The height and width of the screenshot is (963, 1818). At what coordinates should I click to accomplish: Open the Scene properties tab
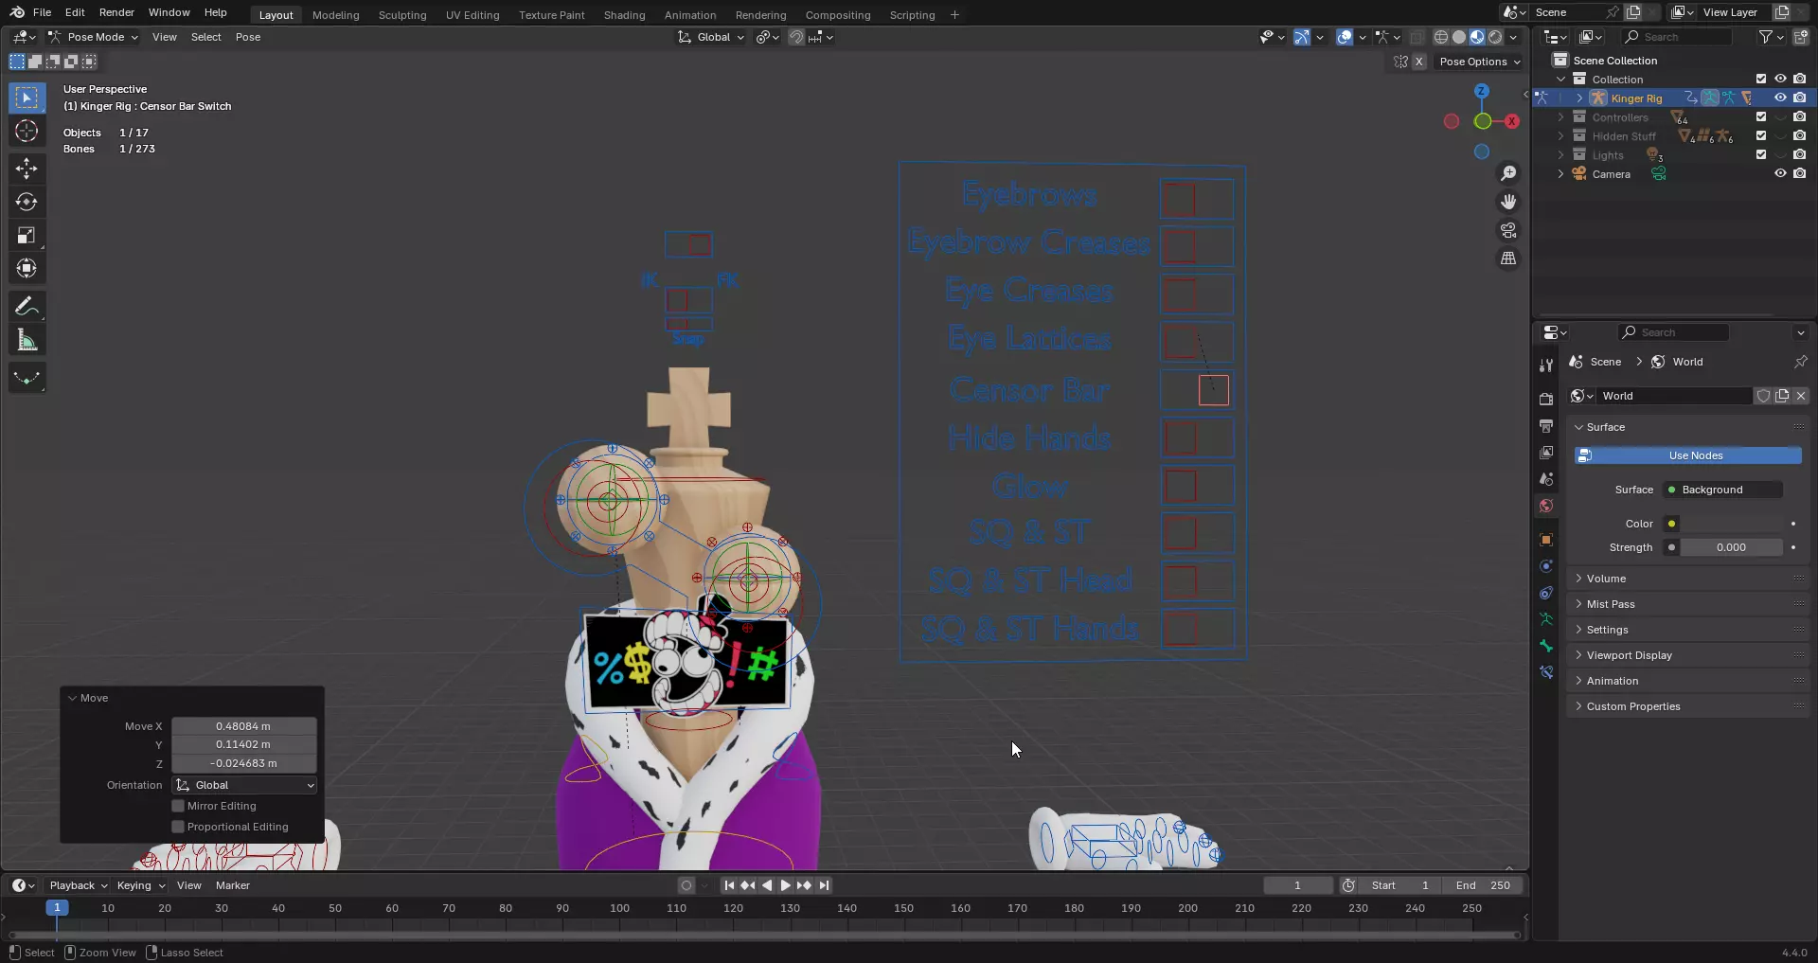click(x=1546, y=478)
